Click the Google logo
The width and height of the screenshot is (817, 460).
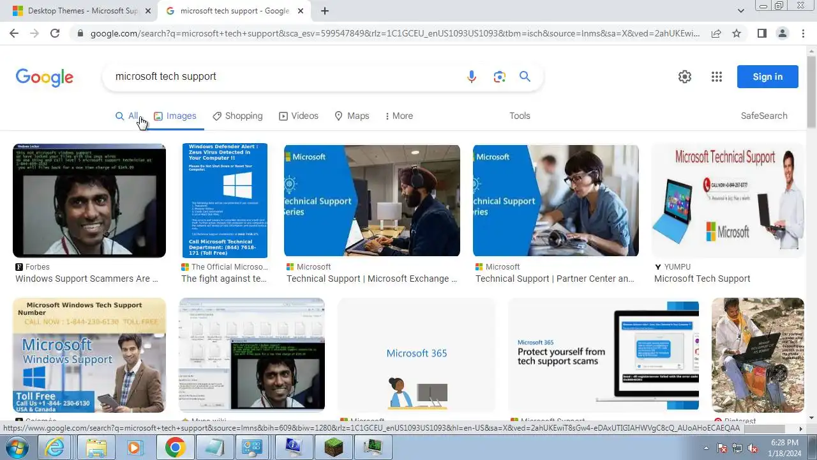tap(45, 77)
